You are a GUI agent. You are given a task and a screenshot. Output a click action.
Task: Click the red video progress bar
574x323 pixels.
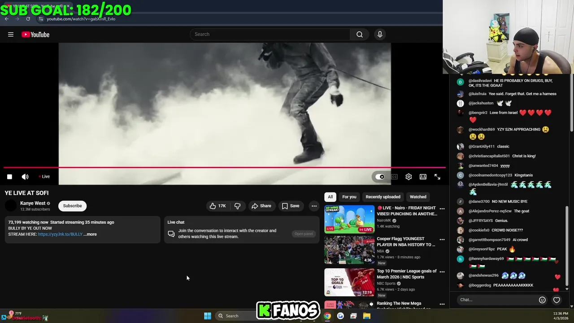(x=224, y=168)
